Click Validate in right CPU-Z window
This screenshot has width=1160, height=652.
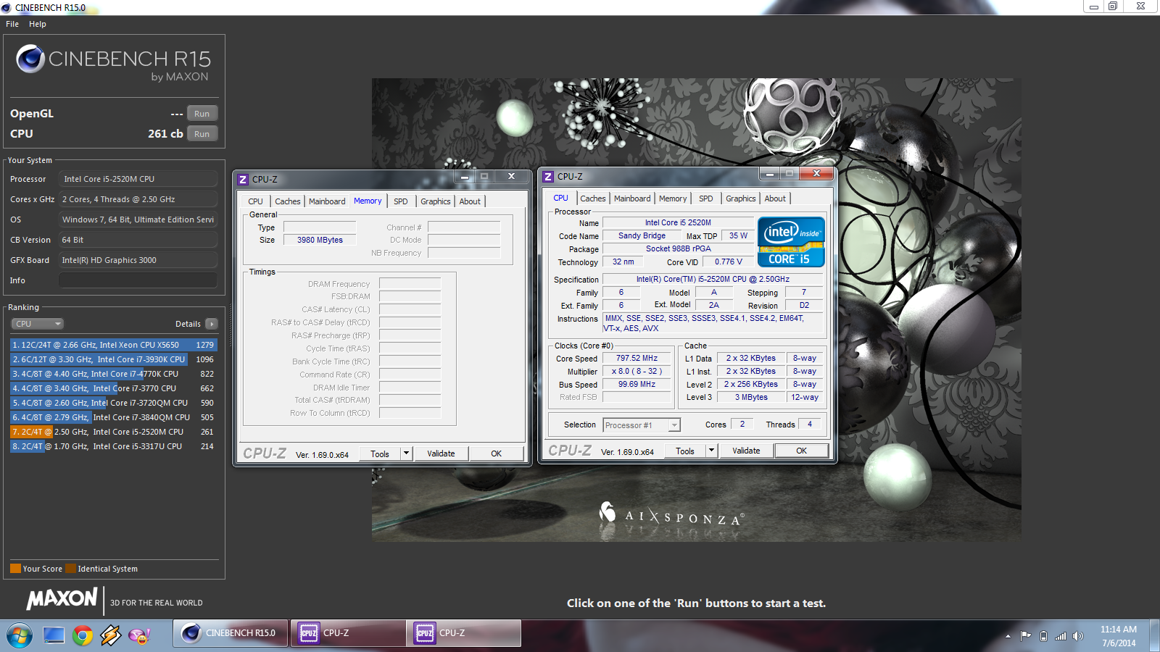coord(746,451)
